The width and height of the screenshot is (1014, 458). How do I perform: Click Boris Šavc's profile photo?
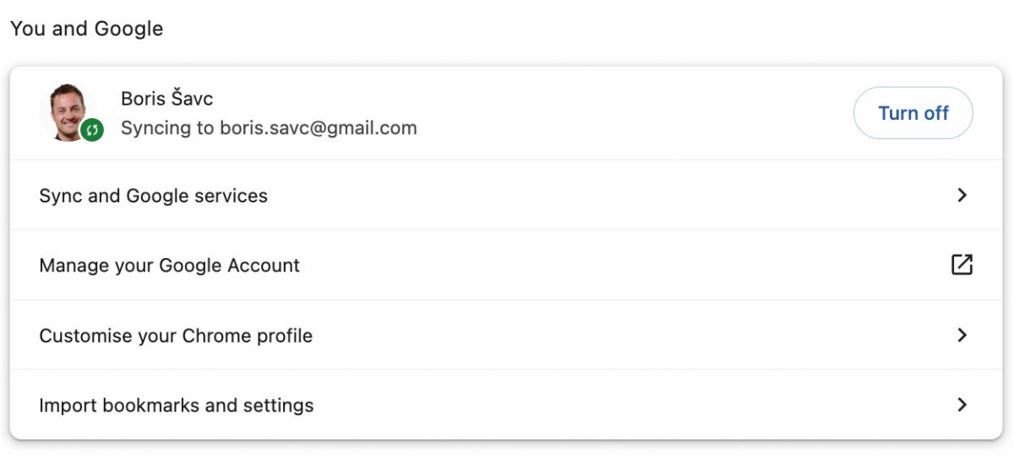(x=70, y=111)
